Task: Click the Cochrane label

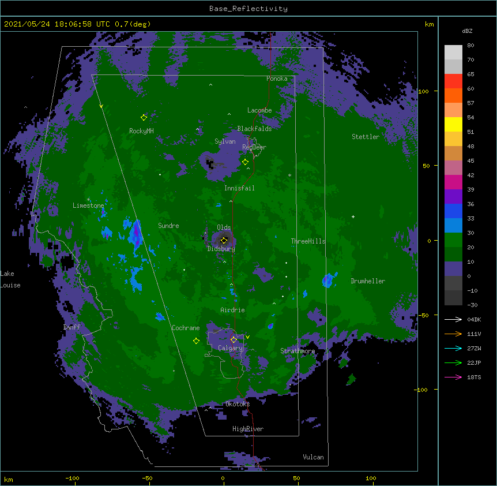Action: (x=186, y=328)
